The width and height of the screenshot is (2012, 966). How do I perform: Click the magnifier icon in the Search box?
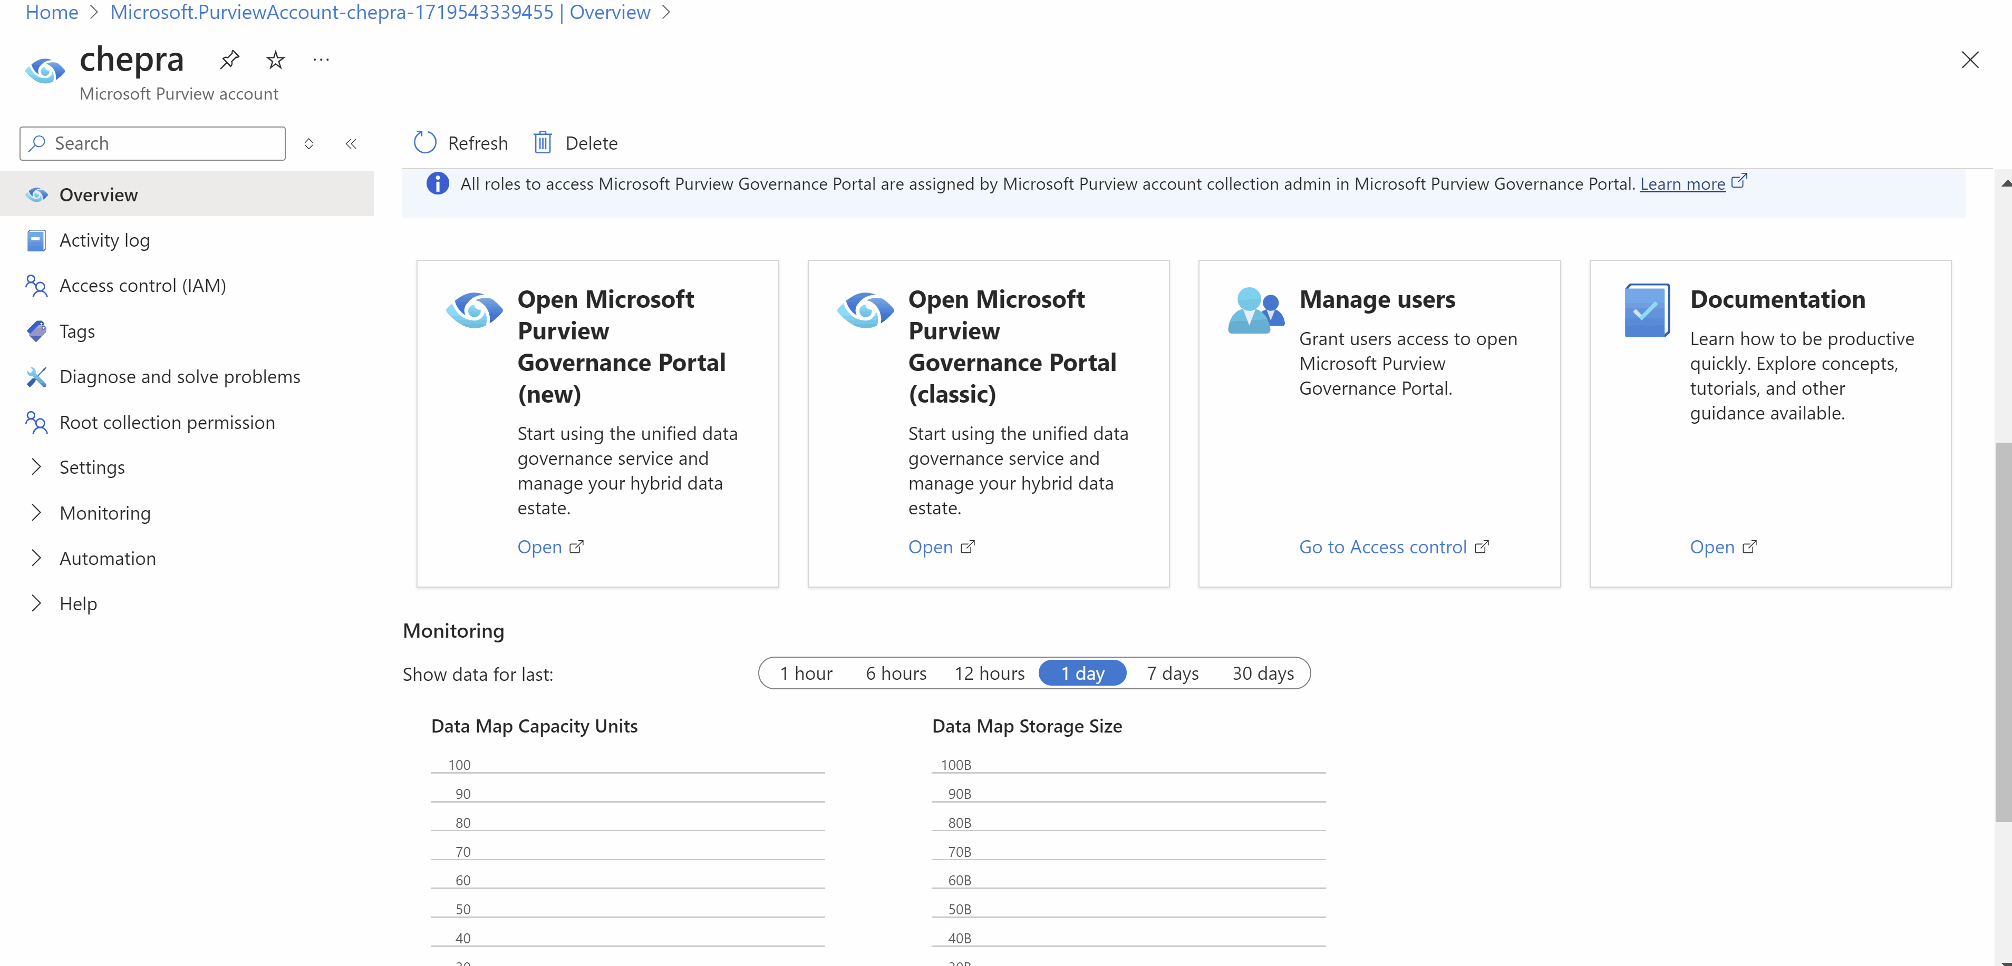37,144
